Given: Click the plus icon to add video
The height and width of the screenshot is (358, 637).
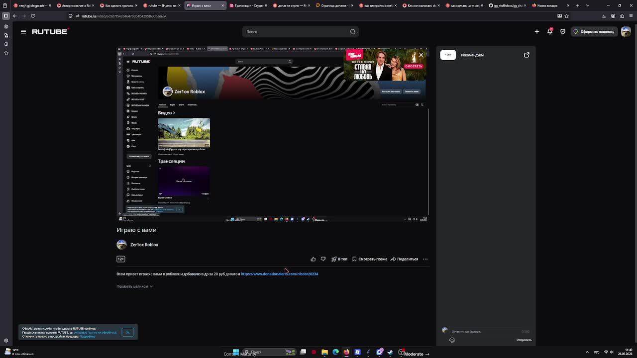Looking at the screenshot, I should [537, 32].
